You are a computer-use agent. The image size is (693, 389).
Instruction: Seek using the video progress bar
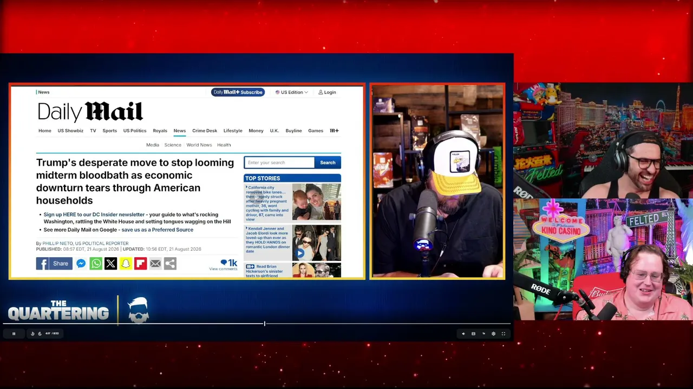click(257, 324)
